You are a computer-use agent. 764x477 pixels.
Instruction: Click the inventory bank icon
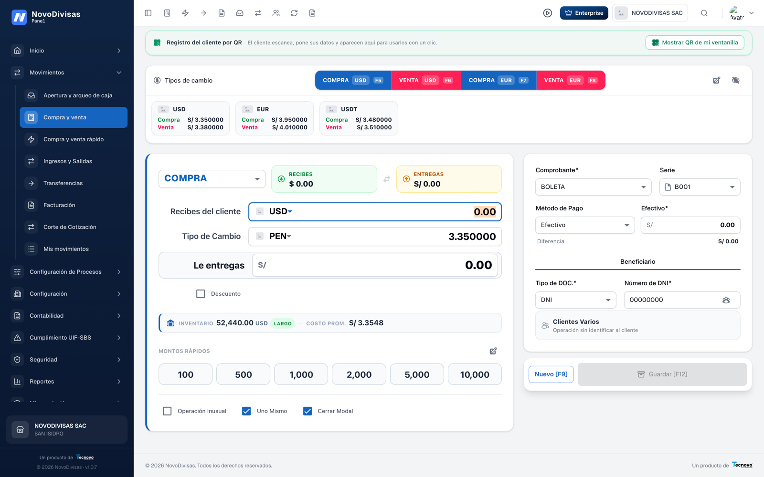(170, 323)
